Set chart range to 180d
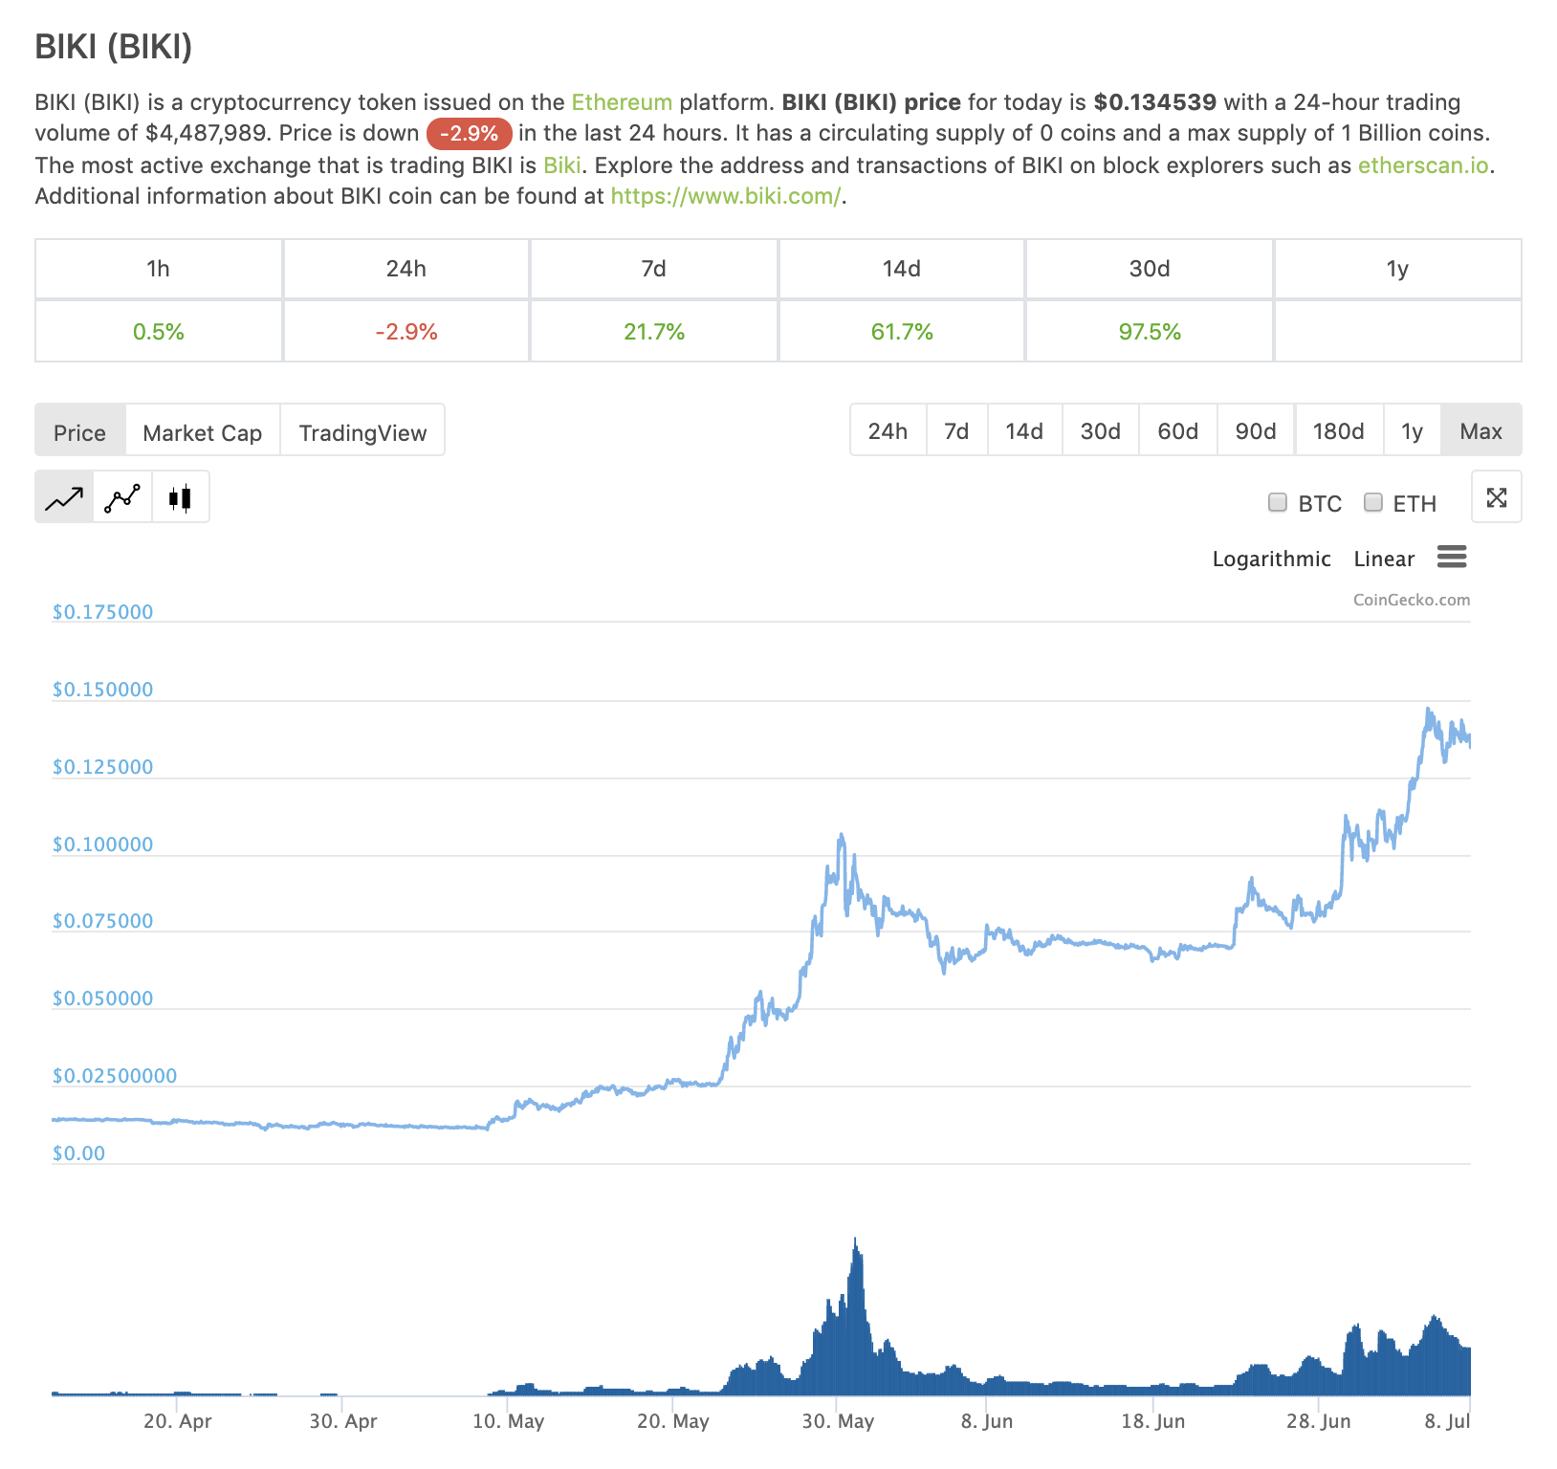Image resolution: width=1557 pixels, height=1469 pixels. coord(1338,431)
